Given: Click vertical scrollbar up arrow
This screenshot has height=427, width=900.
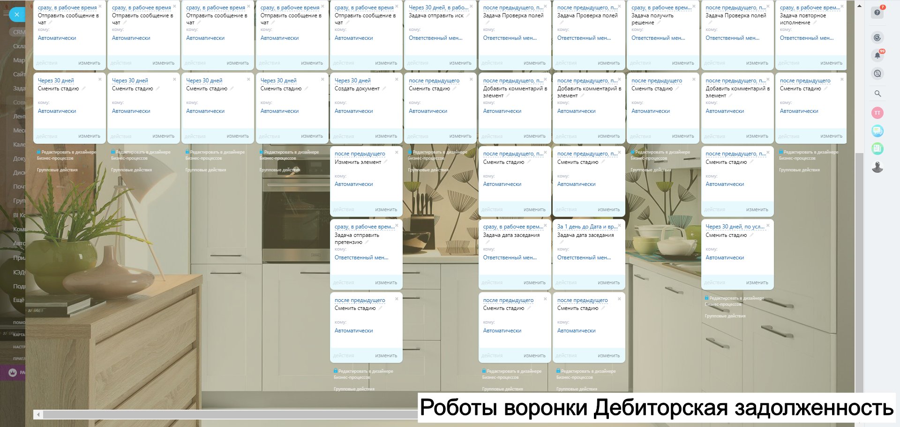Looking at the screenshot, I should pyautogui.click(x=859, y=6).
